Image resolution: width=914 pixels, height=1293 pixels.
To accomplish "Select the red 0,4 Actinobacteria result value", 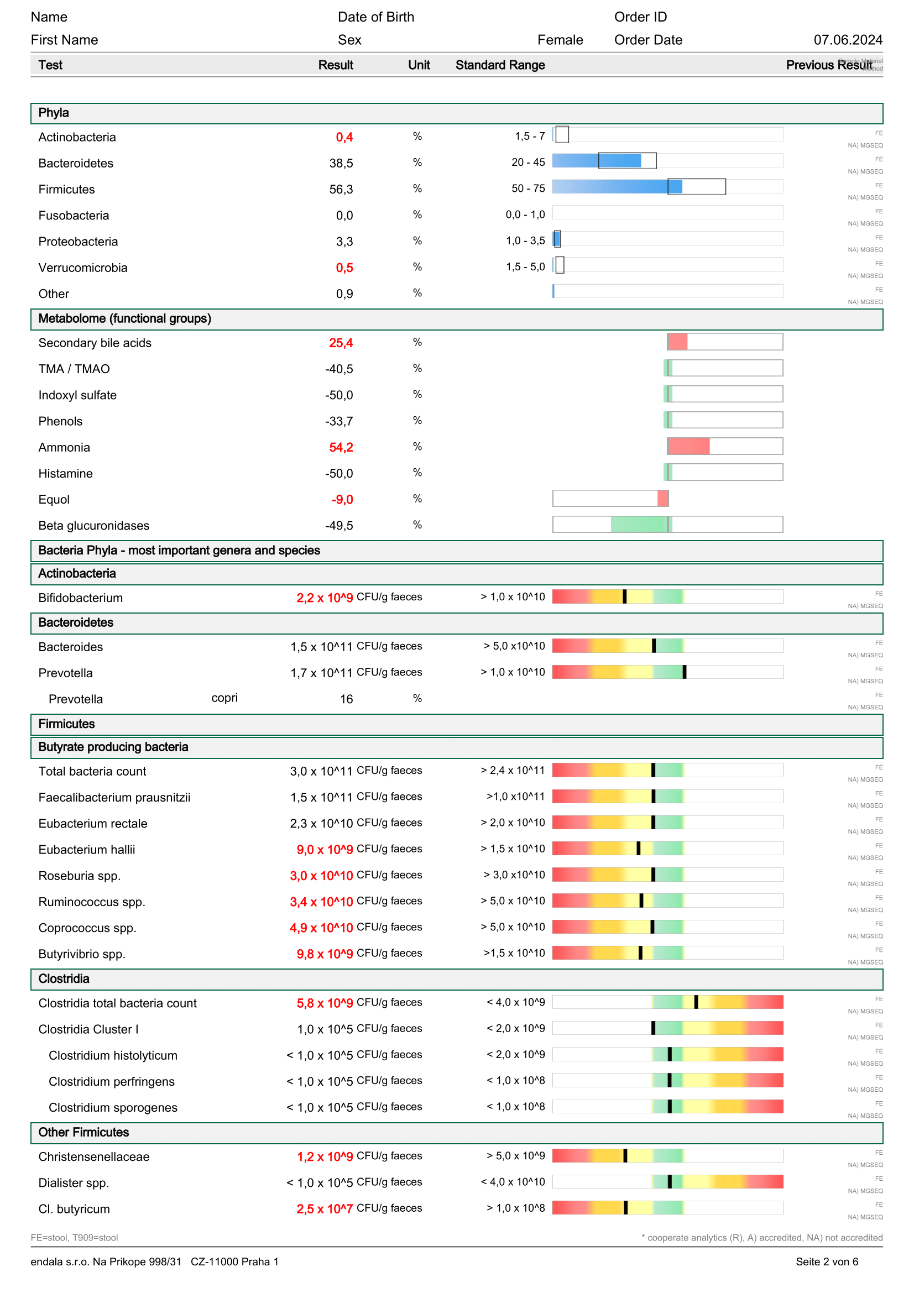I will [x=344, y=138].
